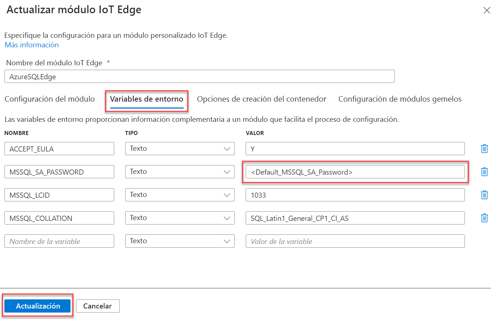
Task: Focus the empty Valor de la variable field
Action: tap(355, 241)
